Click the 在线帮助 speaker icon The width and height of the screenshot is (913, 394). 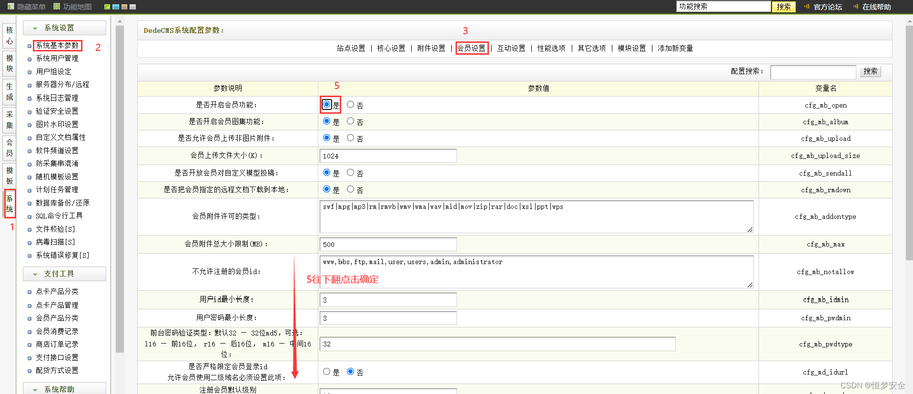coord(856,7)
